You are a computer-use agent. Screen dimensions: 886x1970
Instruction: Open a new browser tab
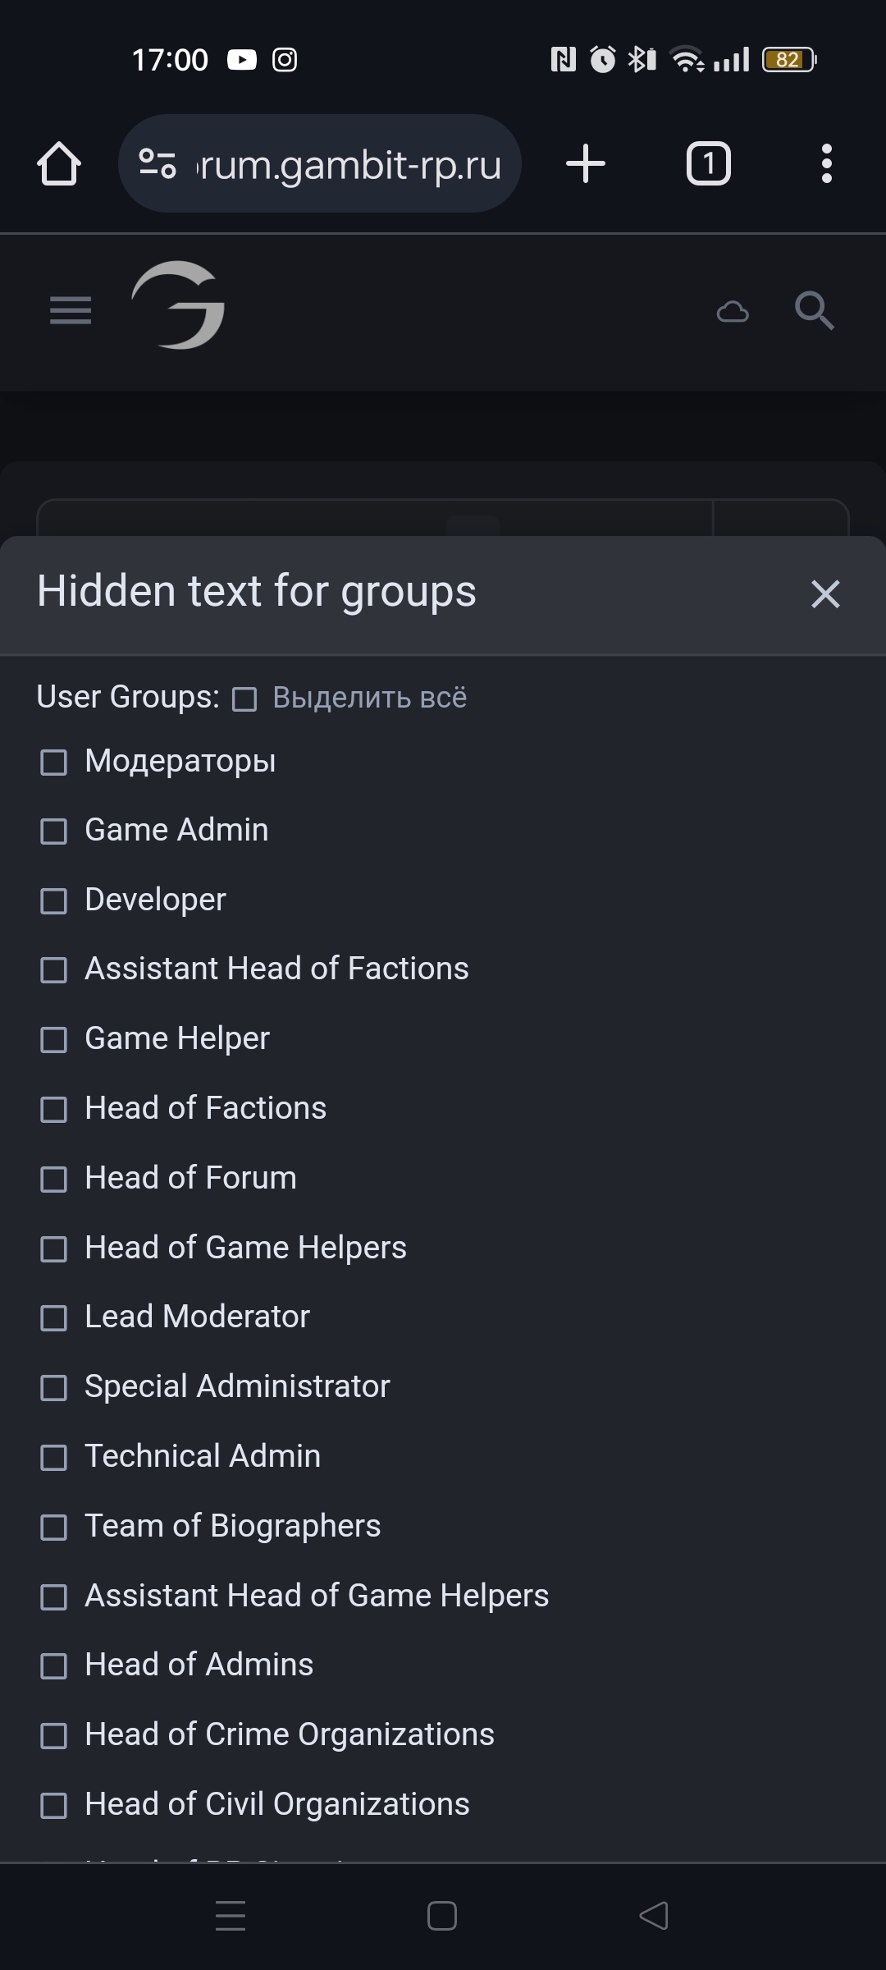tap(586, 163)
